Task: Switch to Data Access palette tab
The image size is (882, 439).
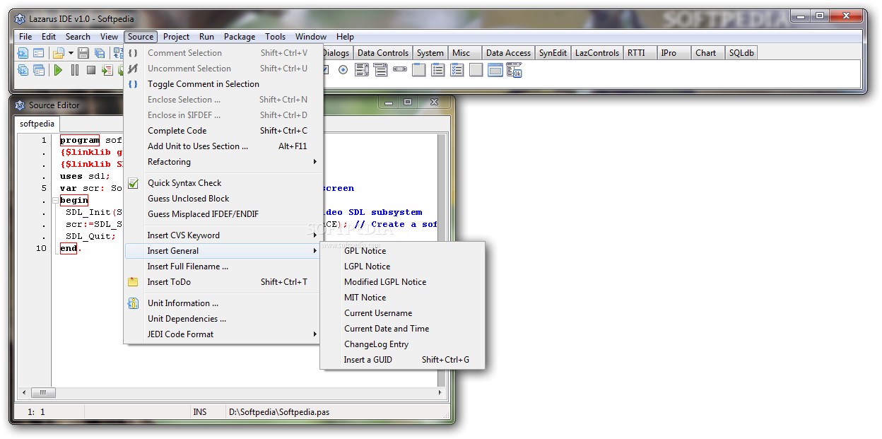Action: tap(508, 53)
